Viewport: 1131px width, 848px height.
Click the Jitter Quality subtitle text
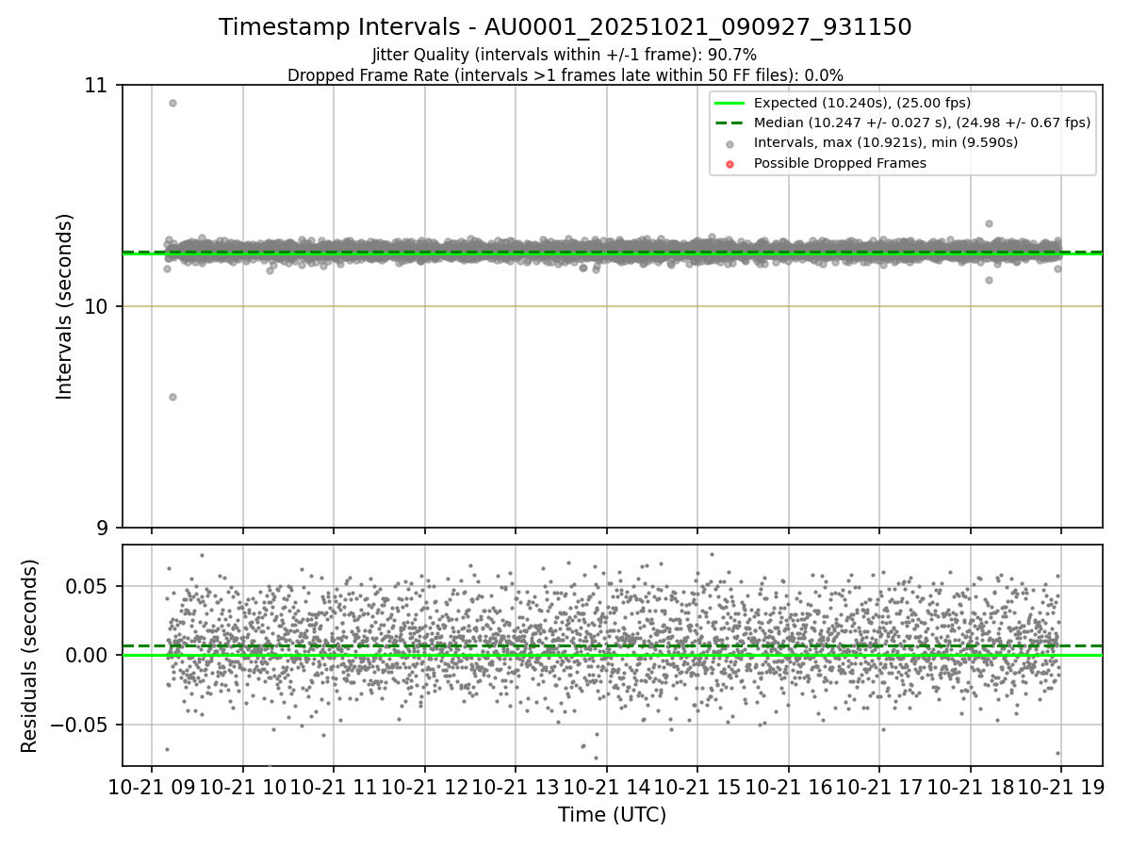[565, 55]
